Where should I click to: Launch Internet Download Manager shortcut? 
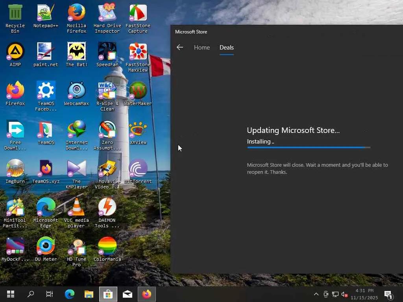coord(77,135)
